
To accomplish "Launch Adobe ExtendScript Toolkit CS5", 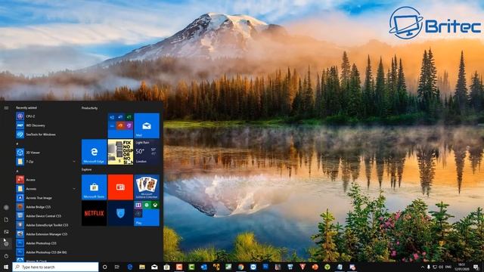I will 45,225.
